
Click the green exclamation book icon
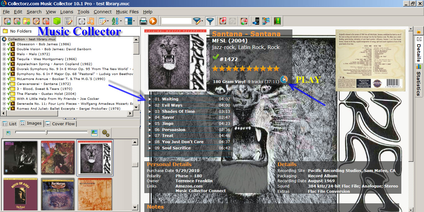tap(277, 21)
